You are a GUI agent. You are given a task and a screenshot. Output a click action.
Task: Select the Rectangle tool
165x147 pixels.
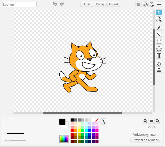(x=159, y=42)
